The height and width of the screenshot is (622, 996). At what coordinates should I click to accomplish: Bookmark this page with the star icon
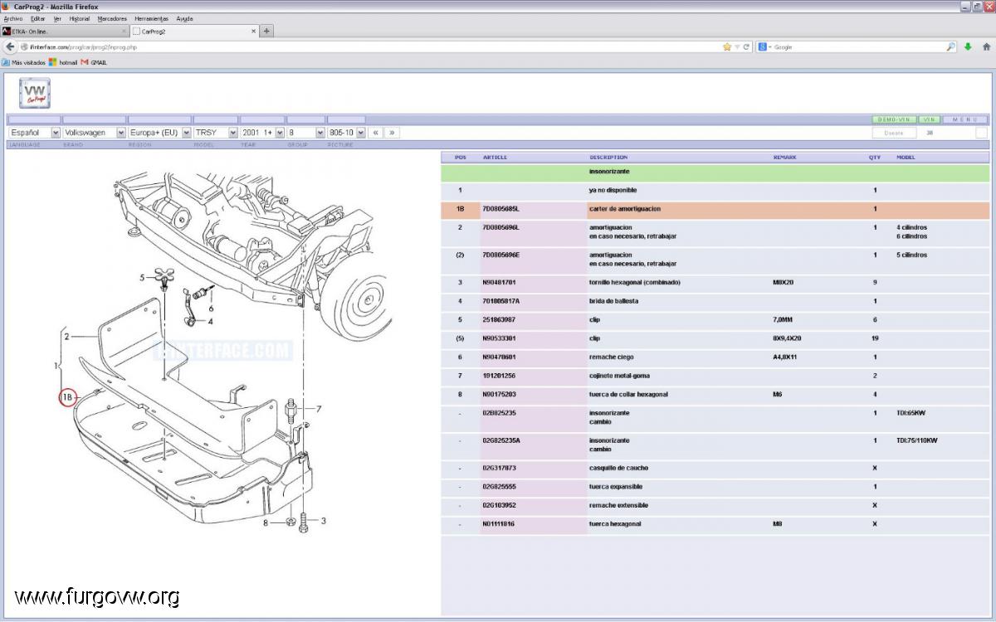click(727, 46)
